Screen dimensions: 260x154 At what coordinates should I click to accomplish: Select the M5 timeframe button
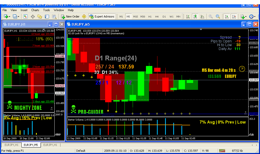click(128, 17)
